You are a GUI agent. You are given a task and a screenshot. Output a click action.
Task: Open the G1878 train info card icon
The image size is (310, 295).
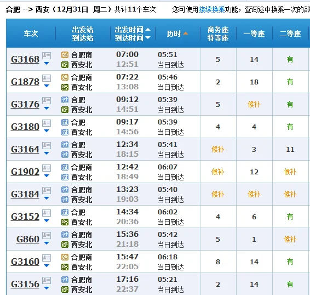coord(47,78)
